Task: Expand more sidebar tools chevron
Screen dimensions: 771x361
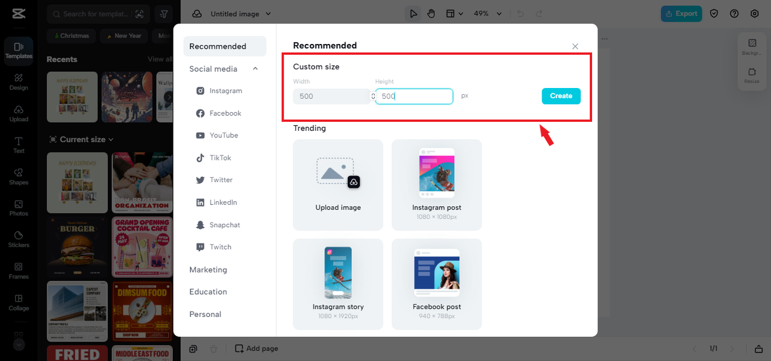Action: click(x=19, y=345)
